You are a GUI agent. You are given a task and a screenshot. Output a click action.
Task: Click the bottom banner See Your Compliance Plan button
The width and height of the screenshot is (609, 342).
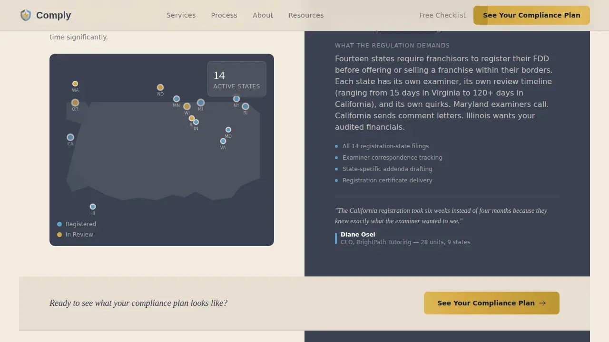[x=491, y=303]
